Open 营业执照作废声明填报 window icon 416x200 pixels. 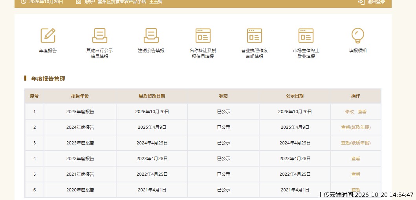pyautogui.click(x=255, y=35)
